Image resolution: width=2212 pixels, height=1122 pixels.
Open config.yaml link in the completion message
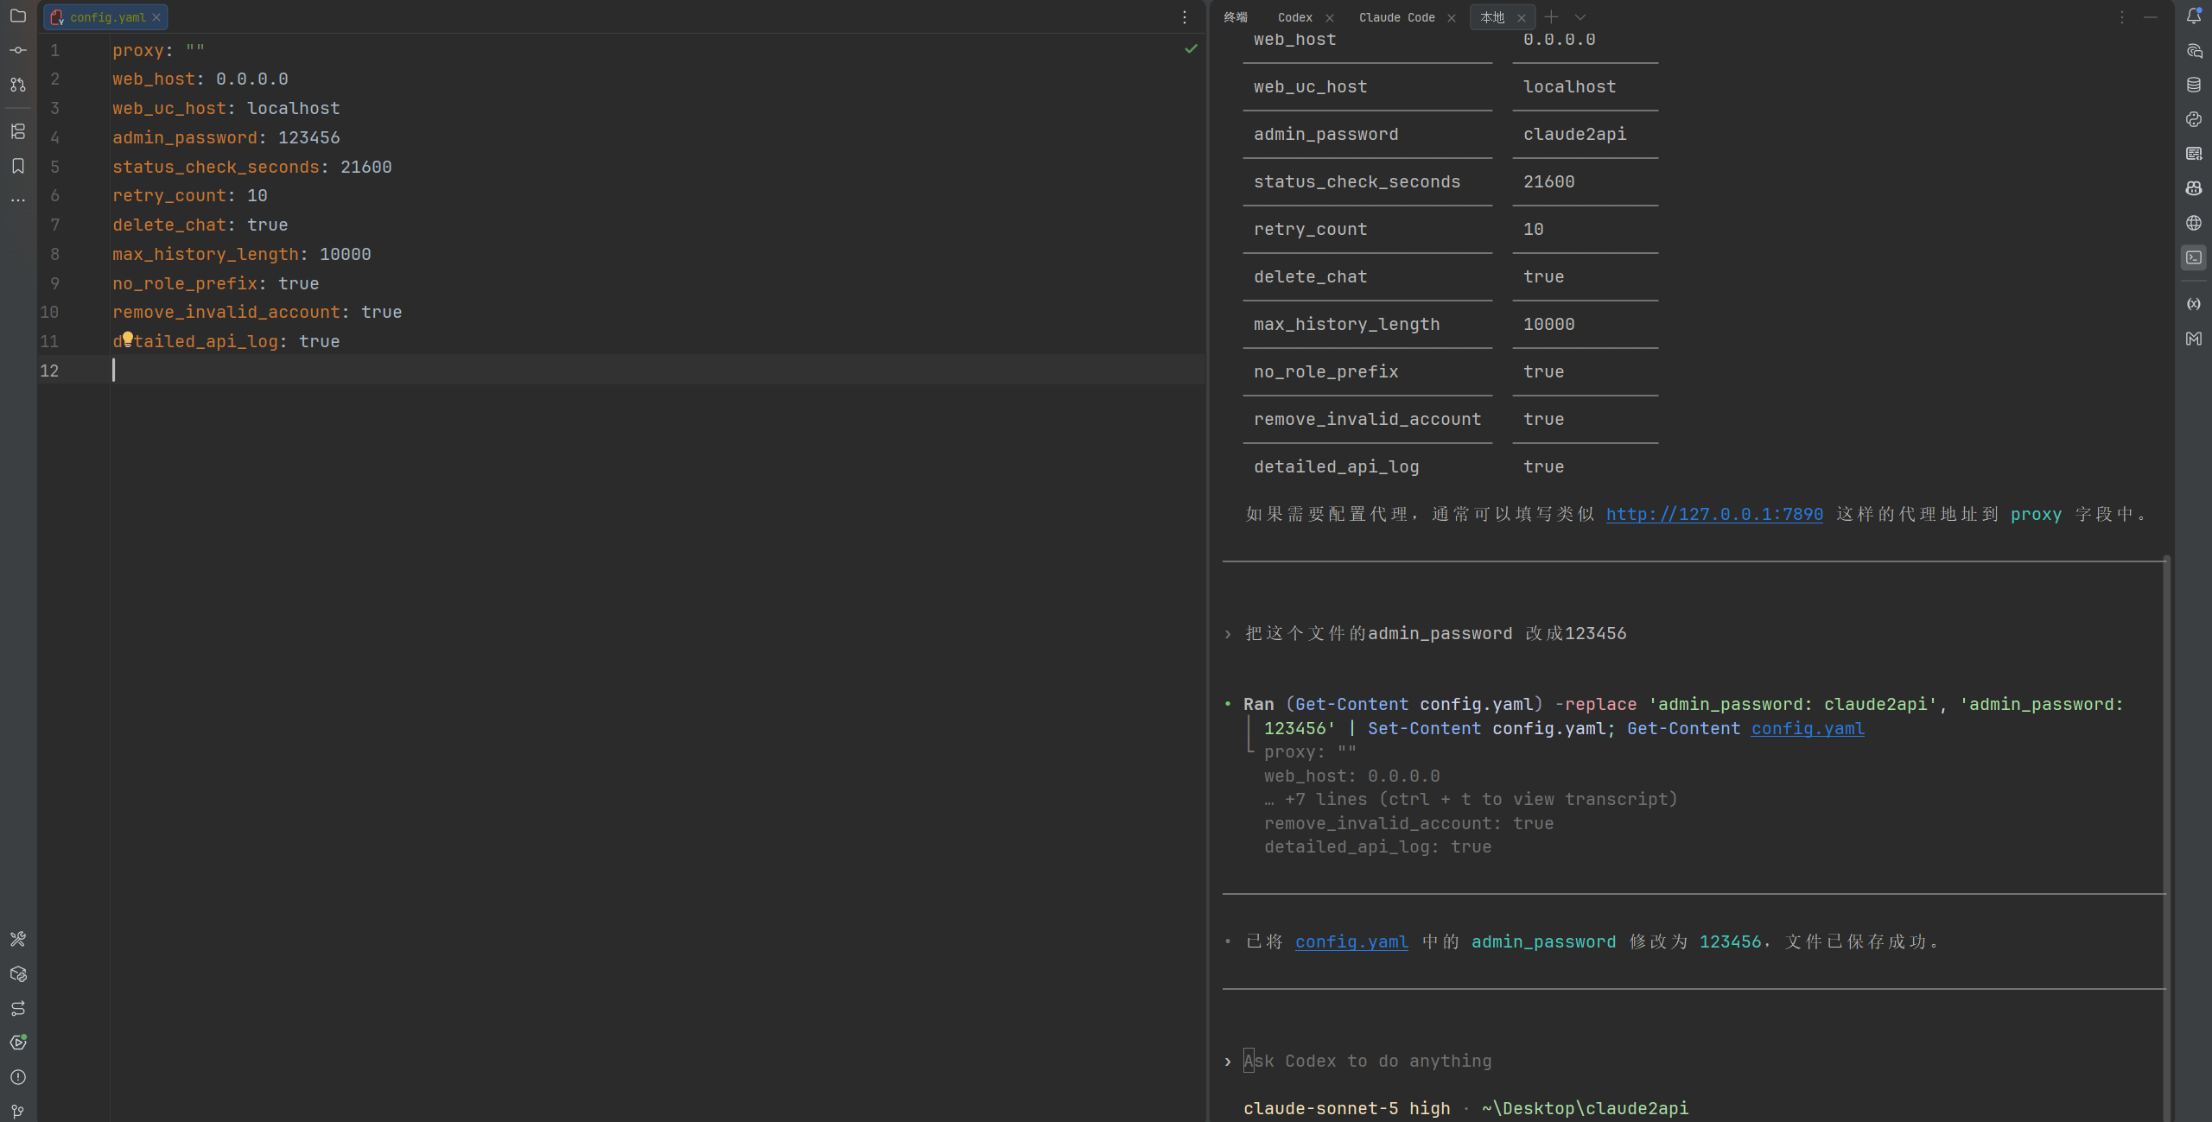pos(1351,941)
